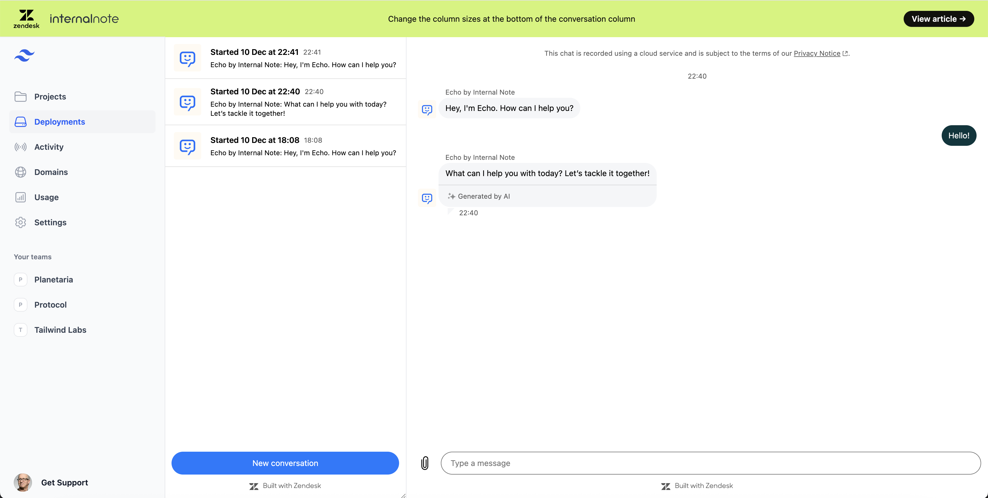988x498 pixels.
Task: Click the Usage chart icon
Action: click(x=20, y=197)
